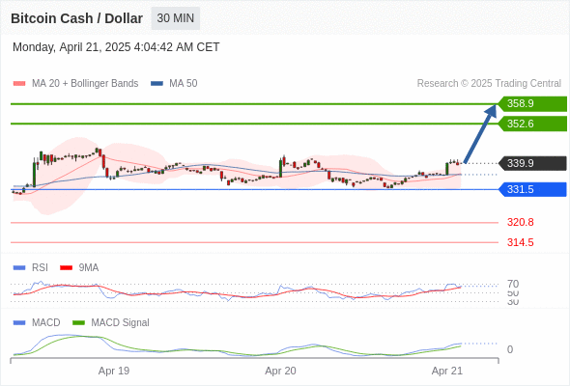Viewport: 570px width, 386px height.
Task: Click the RSI 70 level label
Action: 513,284
